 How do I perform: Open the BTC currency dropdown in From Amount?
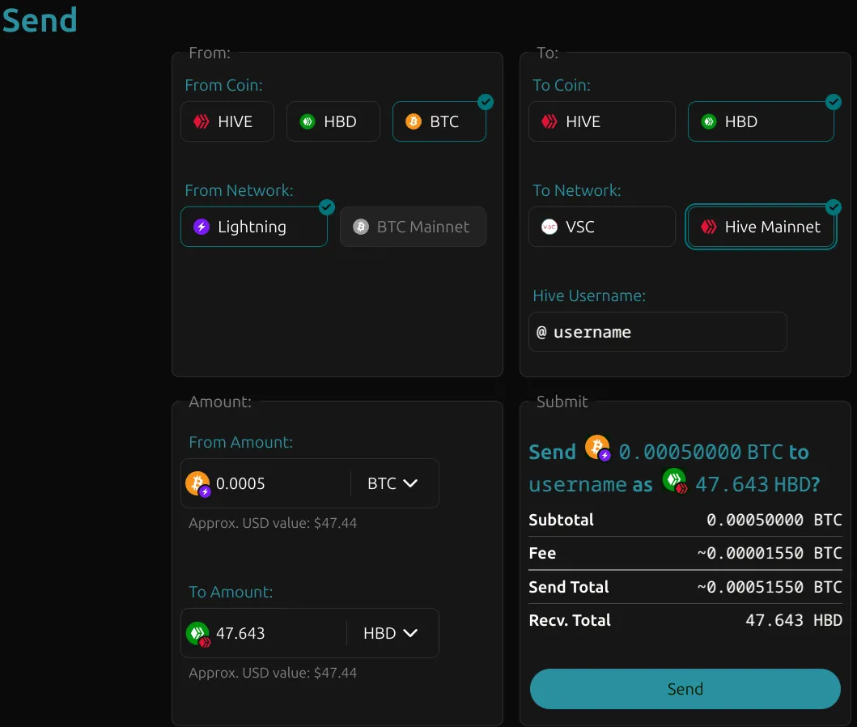tap(392, 484)
